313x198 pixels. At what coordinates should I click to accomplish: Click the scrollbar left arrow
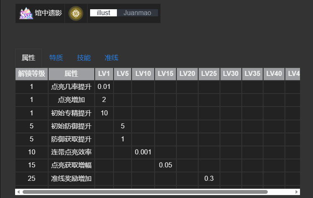coord(18,192)
